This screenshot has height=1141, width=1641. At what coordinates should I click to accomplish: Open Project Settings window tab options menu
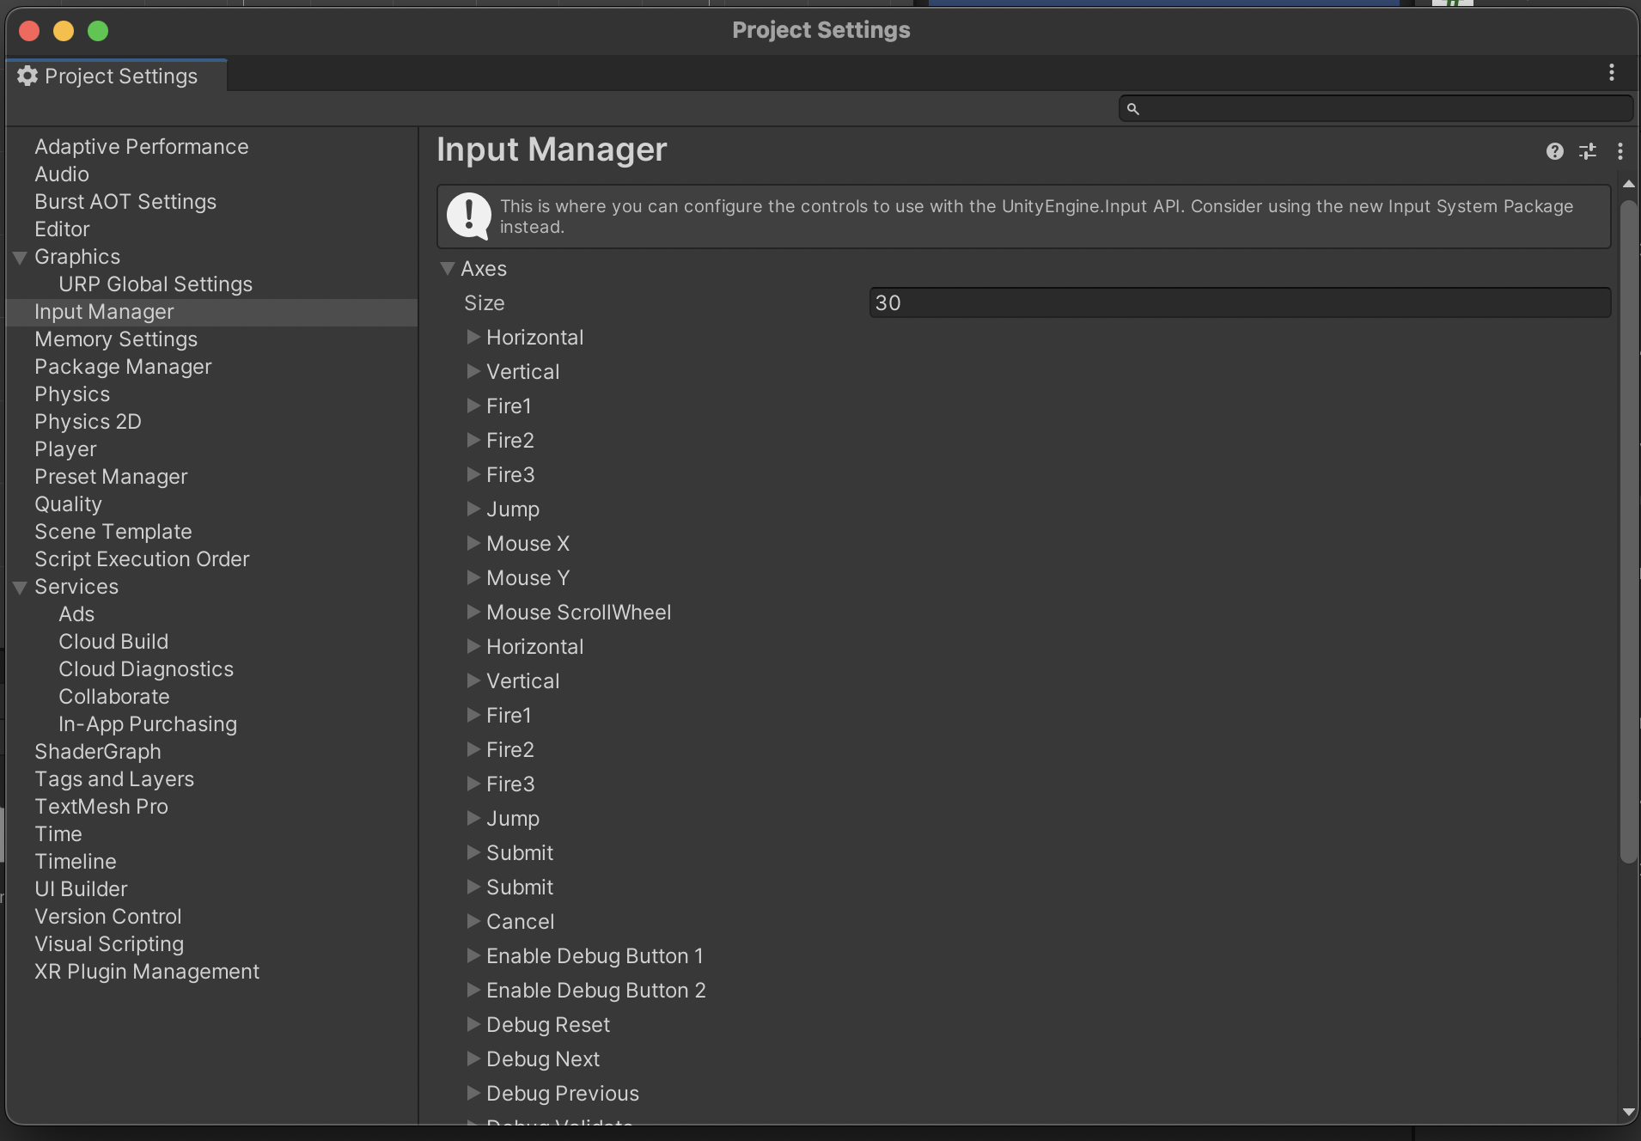point(1612,73)
